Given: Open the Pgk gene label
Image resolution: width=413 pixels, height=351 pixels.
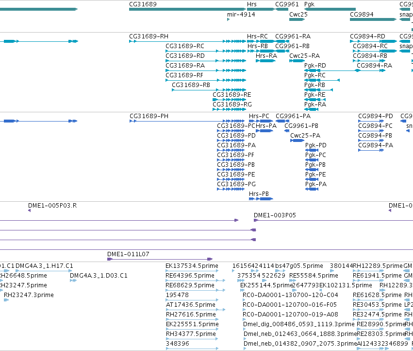Looking at the screenshot, I should [309, 4].
